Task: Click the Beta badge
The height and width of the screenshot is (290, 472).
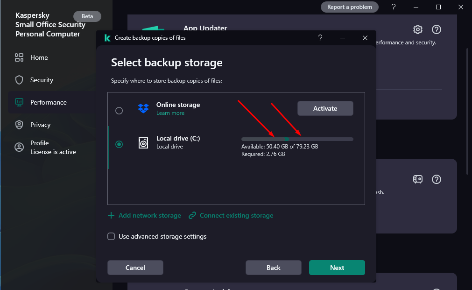Action: point(87,16)
